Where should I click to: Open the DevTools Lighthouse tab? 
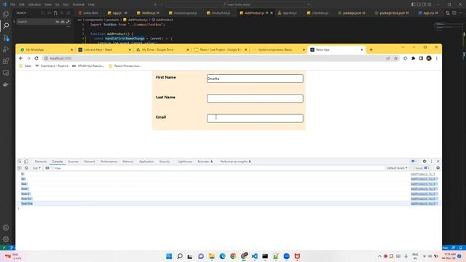click(x=184, y=162)
